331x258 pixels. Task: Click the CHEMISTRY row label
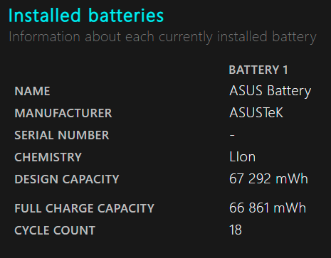pyautogui.click(x=48, y=157)
